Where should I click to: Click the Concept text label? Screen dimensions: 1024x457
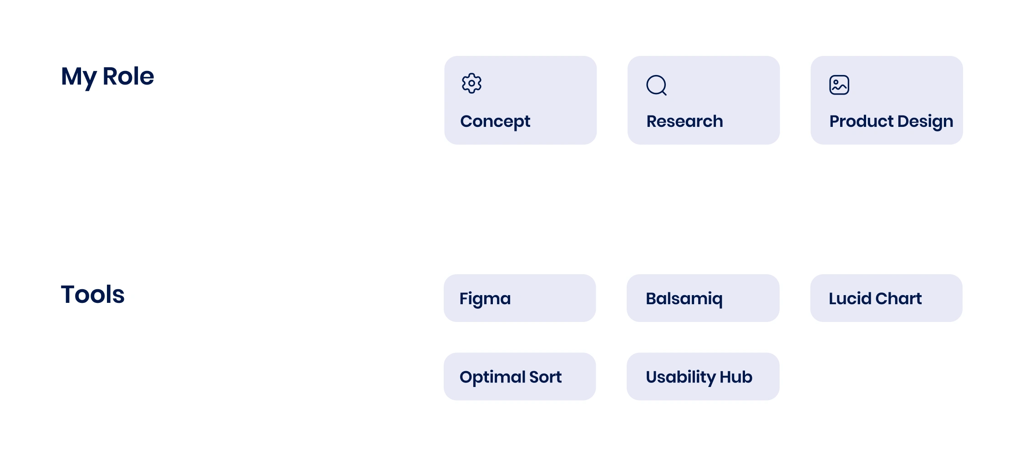click(495, 121)
